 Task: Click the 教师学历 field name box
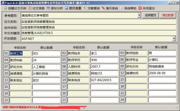78,60
